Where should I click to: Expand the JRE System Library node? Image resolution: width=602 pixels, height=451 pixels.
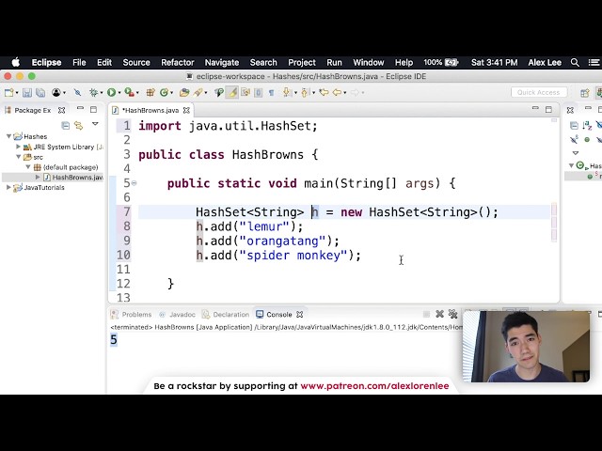point(18,147)
